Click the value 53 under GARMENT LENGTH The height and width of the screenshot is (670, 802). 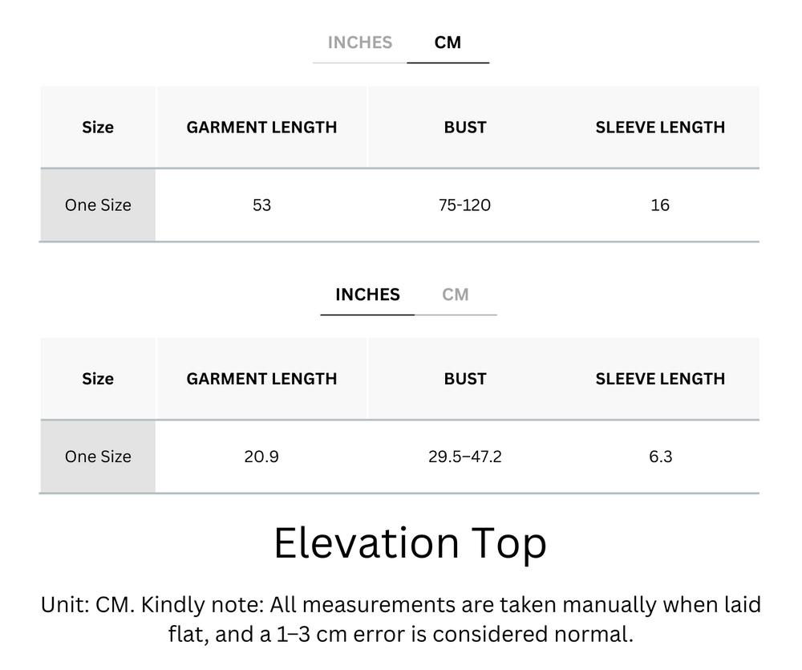(x=261, y=205)
